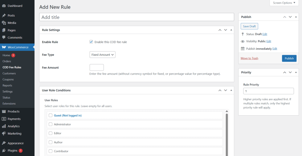Click the Appearance paintbrush icon
The width and height of the screenshot is (302, 156).
pos(4,143)
